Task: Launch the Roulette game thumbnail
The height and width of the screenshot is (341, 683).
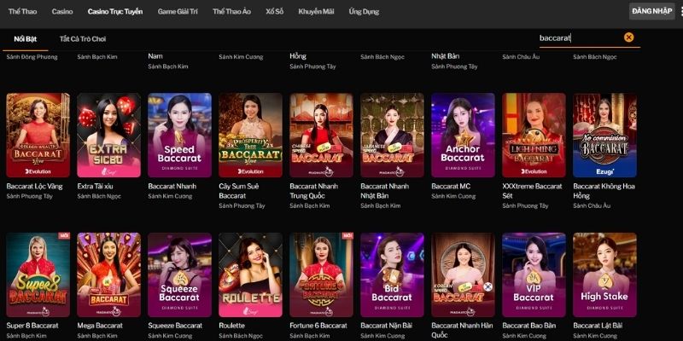Action: [250, 275]
